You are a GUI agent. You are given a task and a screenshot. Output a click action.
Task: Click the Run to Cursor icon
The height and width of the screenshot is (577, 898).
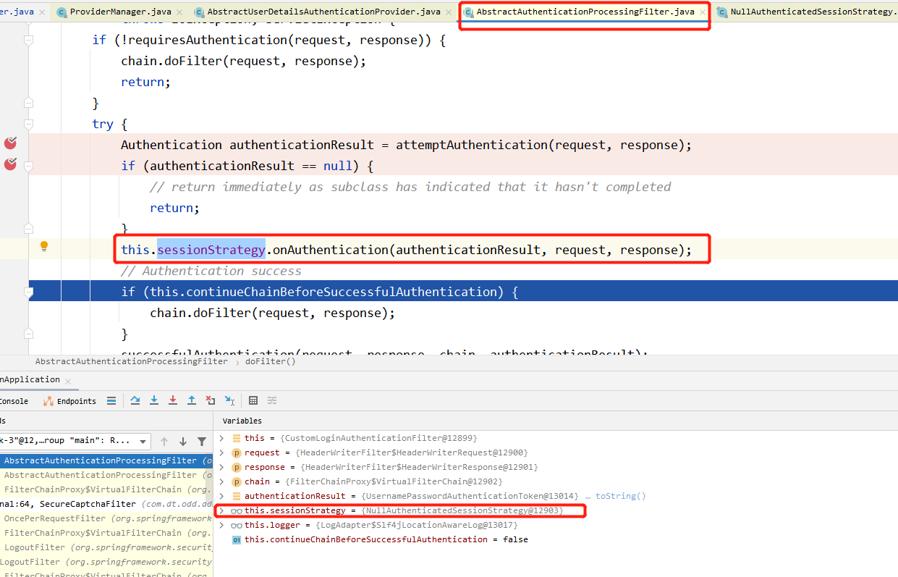tap(230, 400)
